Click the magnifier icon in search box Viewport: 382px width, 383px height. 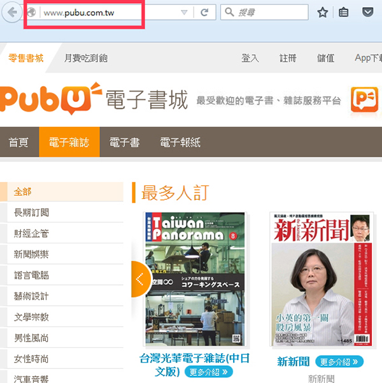(x=229, y=11)
